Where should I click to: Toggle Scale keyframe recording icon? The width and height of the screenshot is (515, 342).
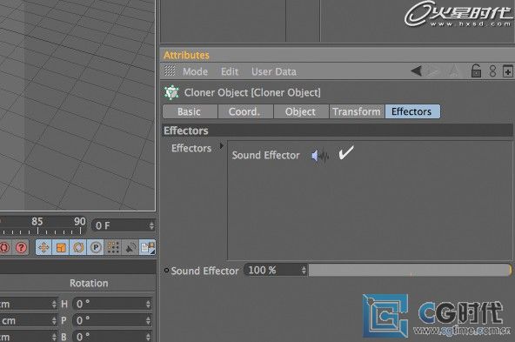pos(61,247)
